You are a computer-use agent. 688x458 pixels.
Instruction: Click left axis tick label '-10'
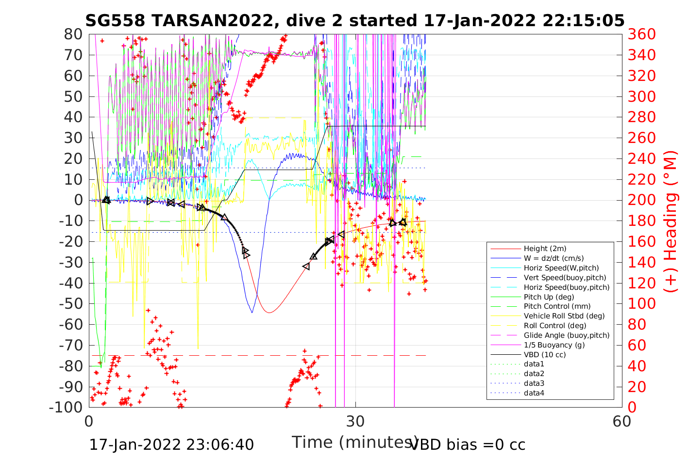pos(71,221)
